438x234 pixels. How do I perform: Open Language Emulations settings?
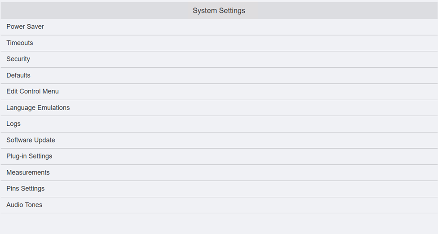[x=38, y=108]
